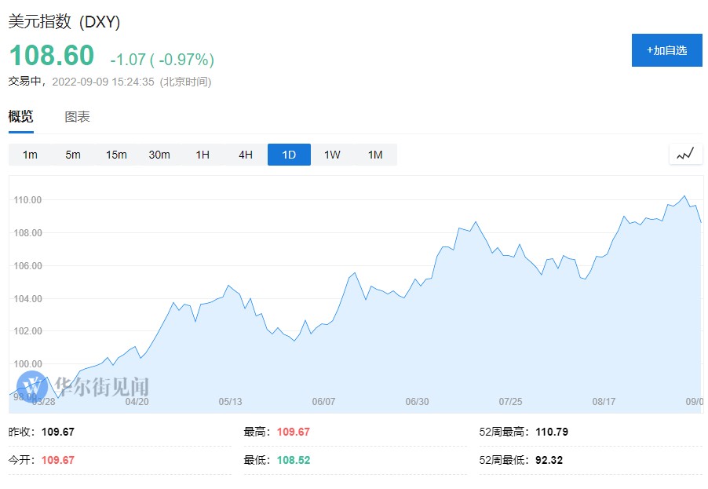Viewport: 708px width, 489px height.
Task: Switch chart to 30m interval
Action: point(159,155)
